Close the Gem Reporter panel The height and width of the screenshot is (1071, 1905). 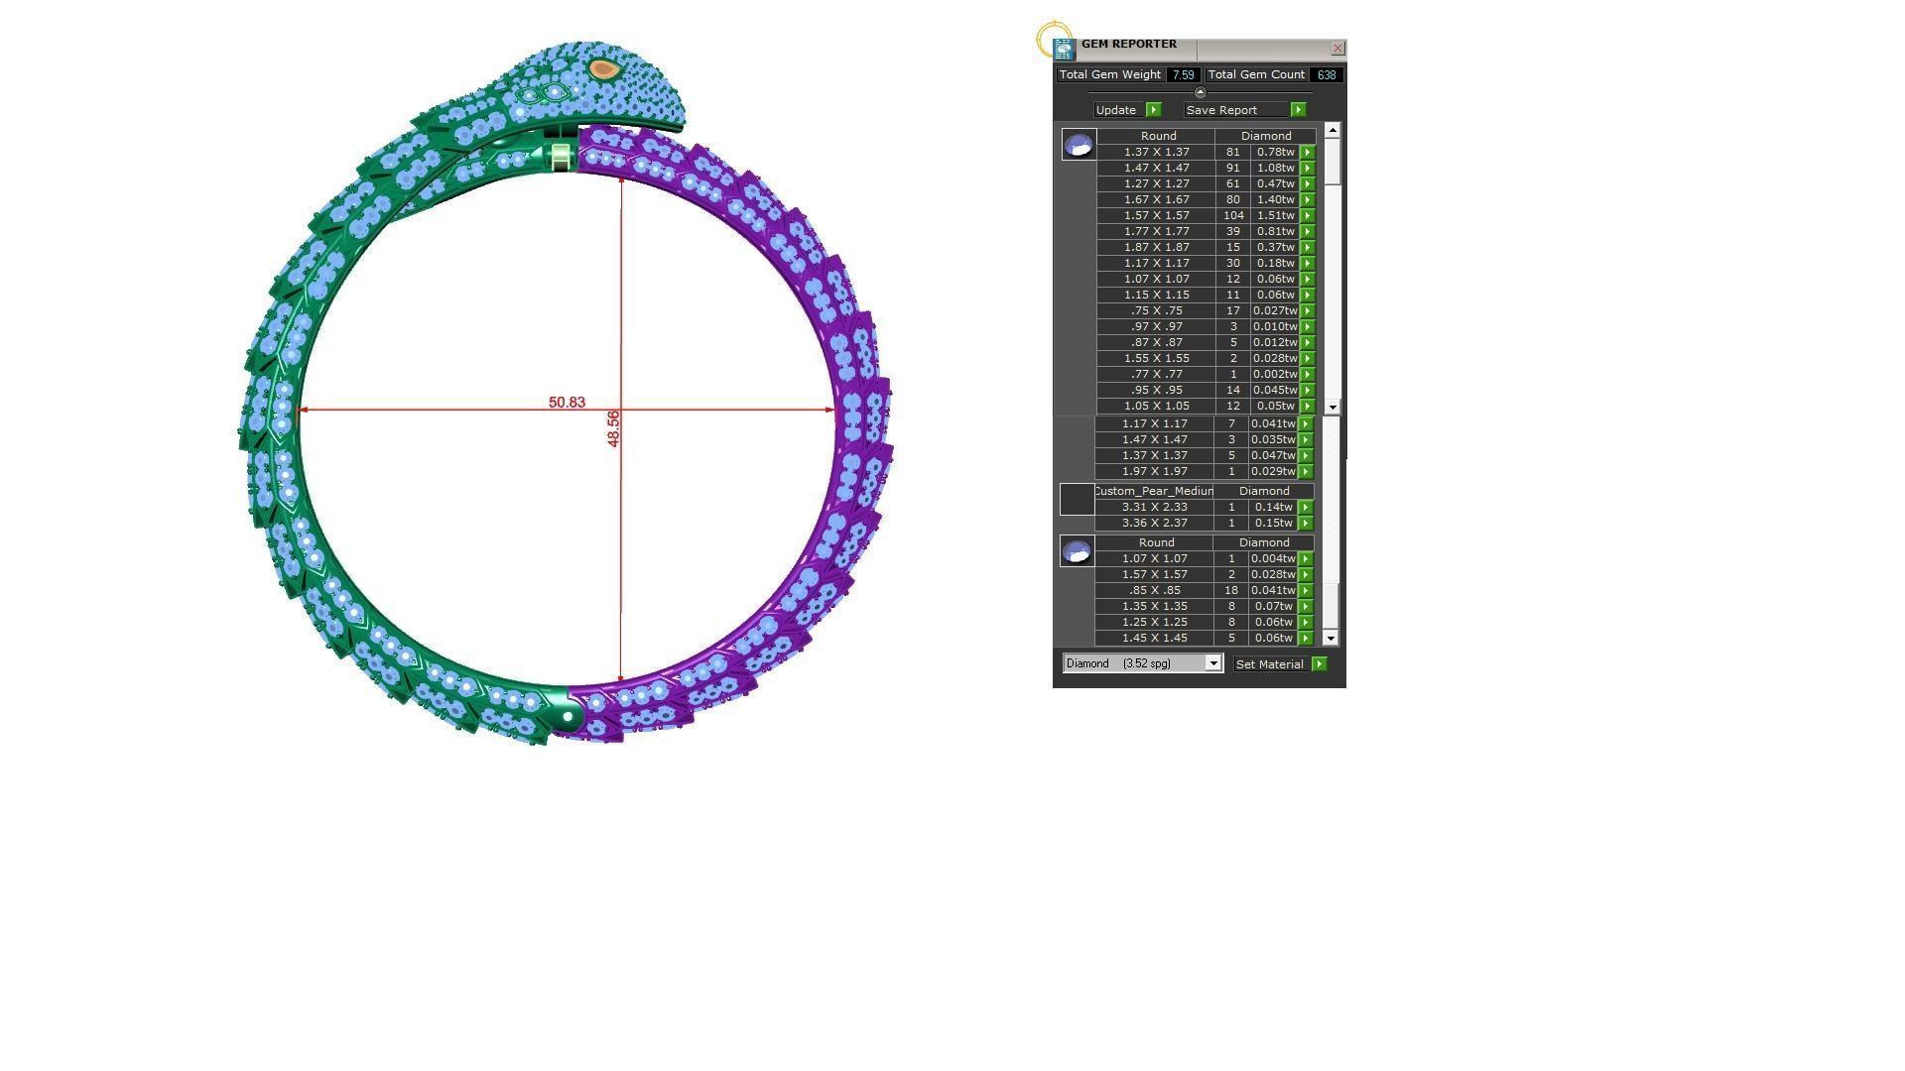point(1337,48)
